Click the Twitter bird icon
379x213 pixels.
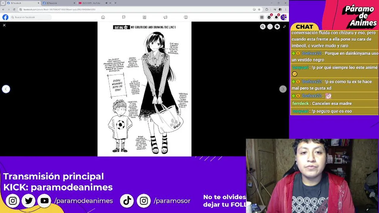29,201
